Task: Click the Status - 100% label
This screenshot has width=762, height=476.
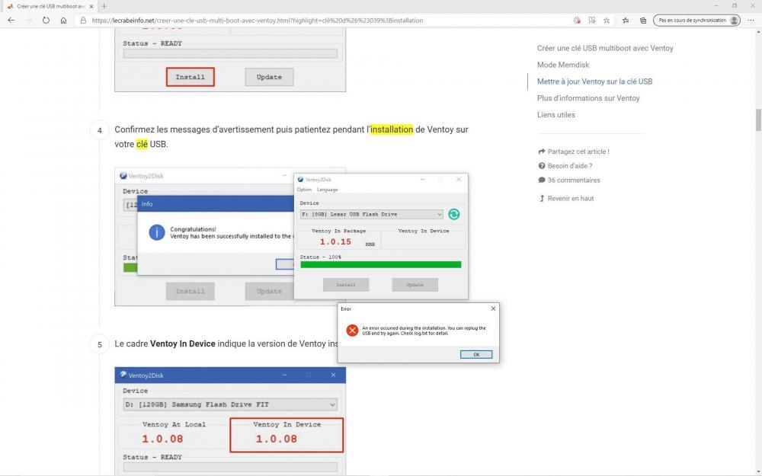Action: (320, 257)
